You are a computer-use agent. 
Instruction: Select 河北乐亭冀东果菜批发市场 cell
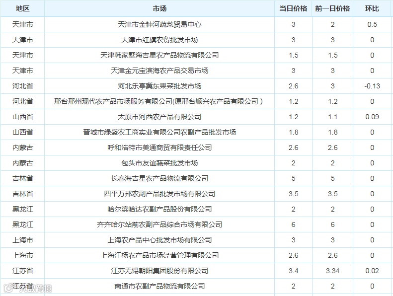159,86
